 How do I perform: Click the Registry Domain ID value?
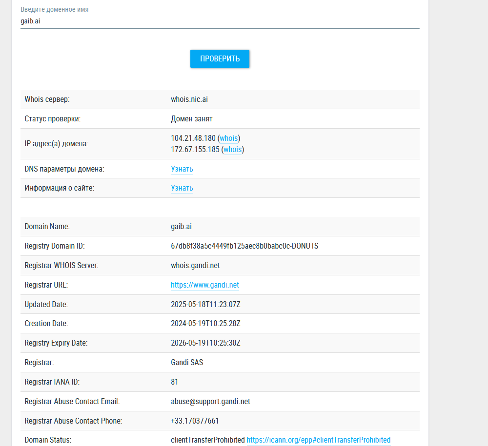point(244,246)
